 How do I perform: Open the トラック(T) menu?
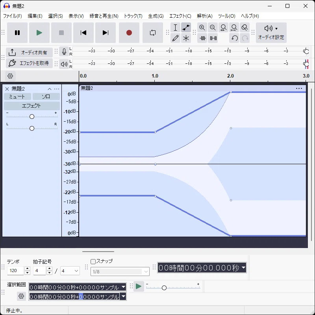(x=133, y=16)
